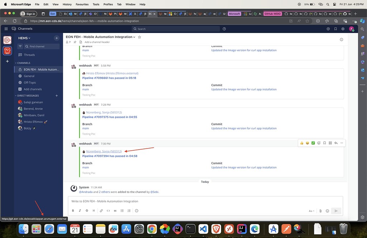Attach a file using the paperclip icon
Viewport: 367px width, 238px height.
[320, 211]
